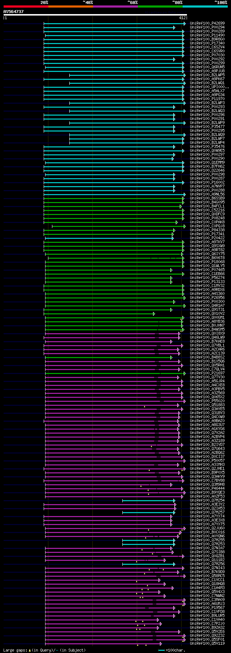Click the hit label UniRef100_P21697
Screen dimensions: 231x653
tap(207, 373)
